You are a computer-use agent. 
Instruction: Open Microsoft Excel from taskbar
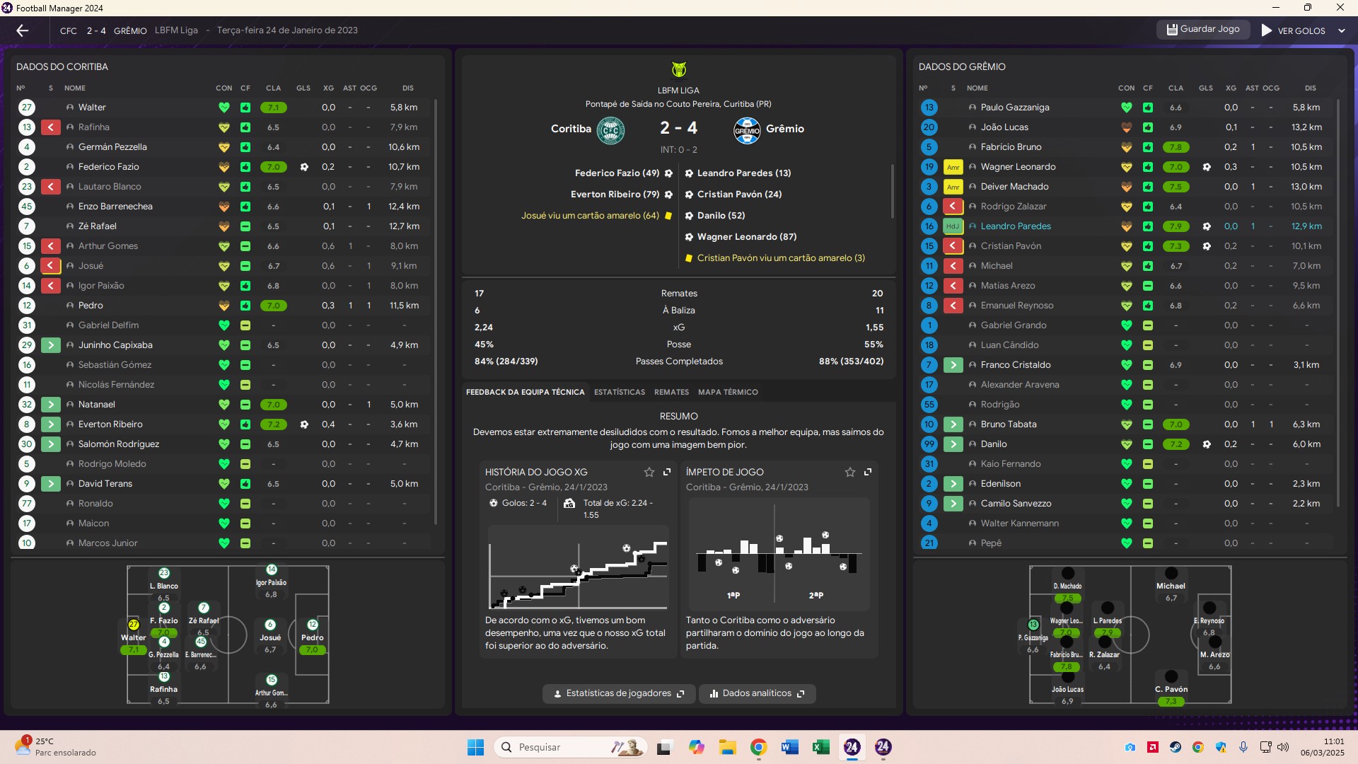pos(820,747)
